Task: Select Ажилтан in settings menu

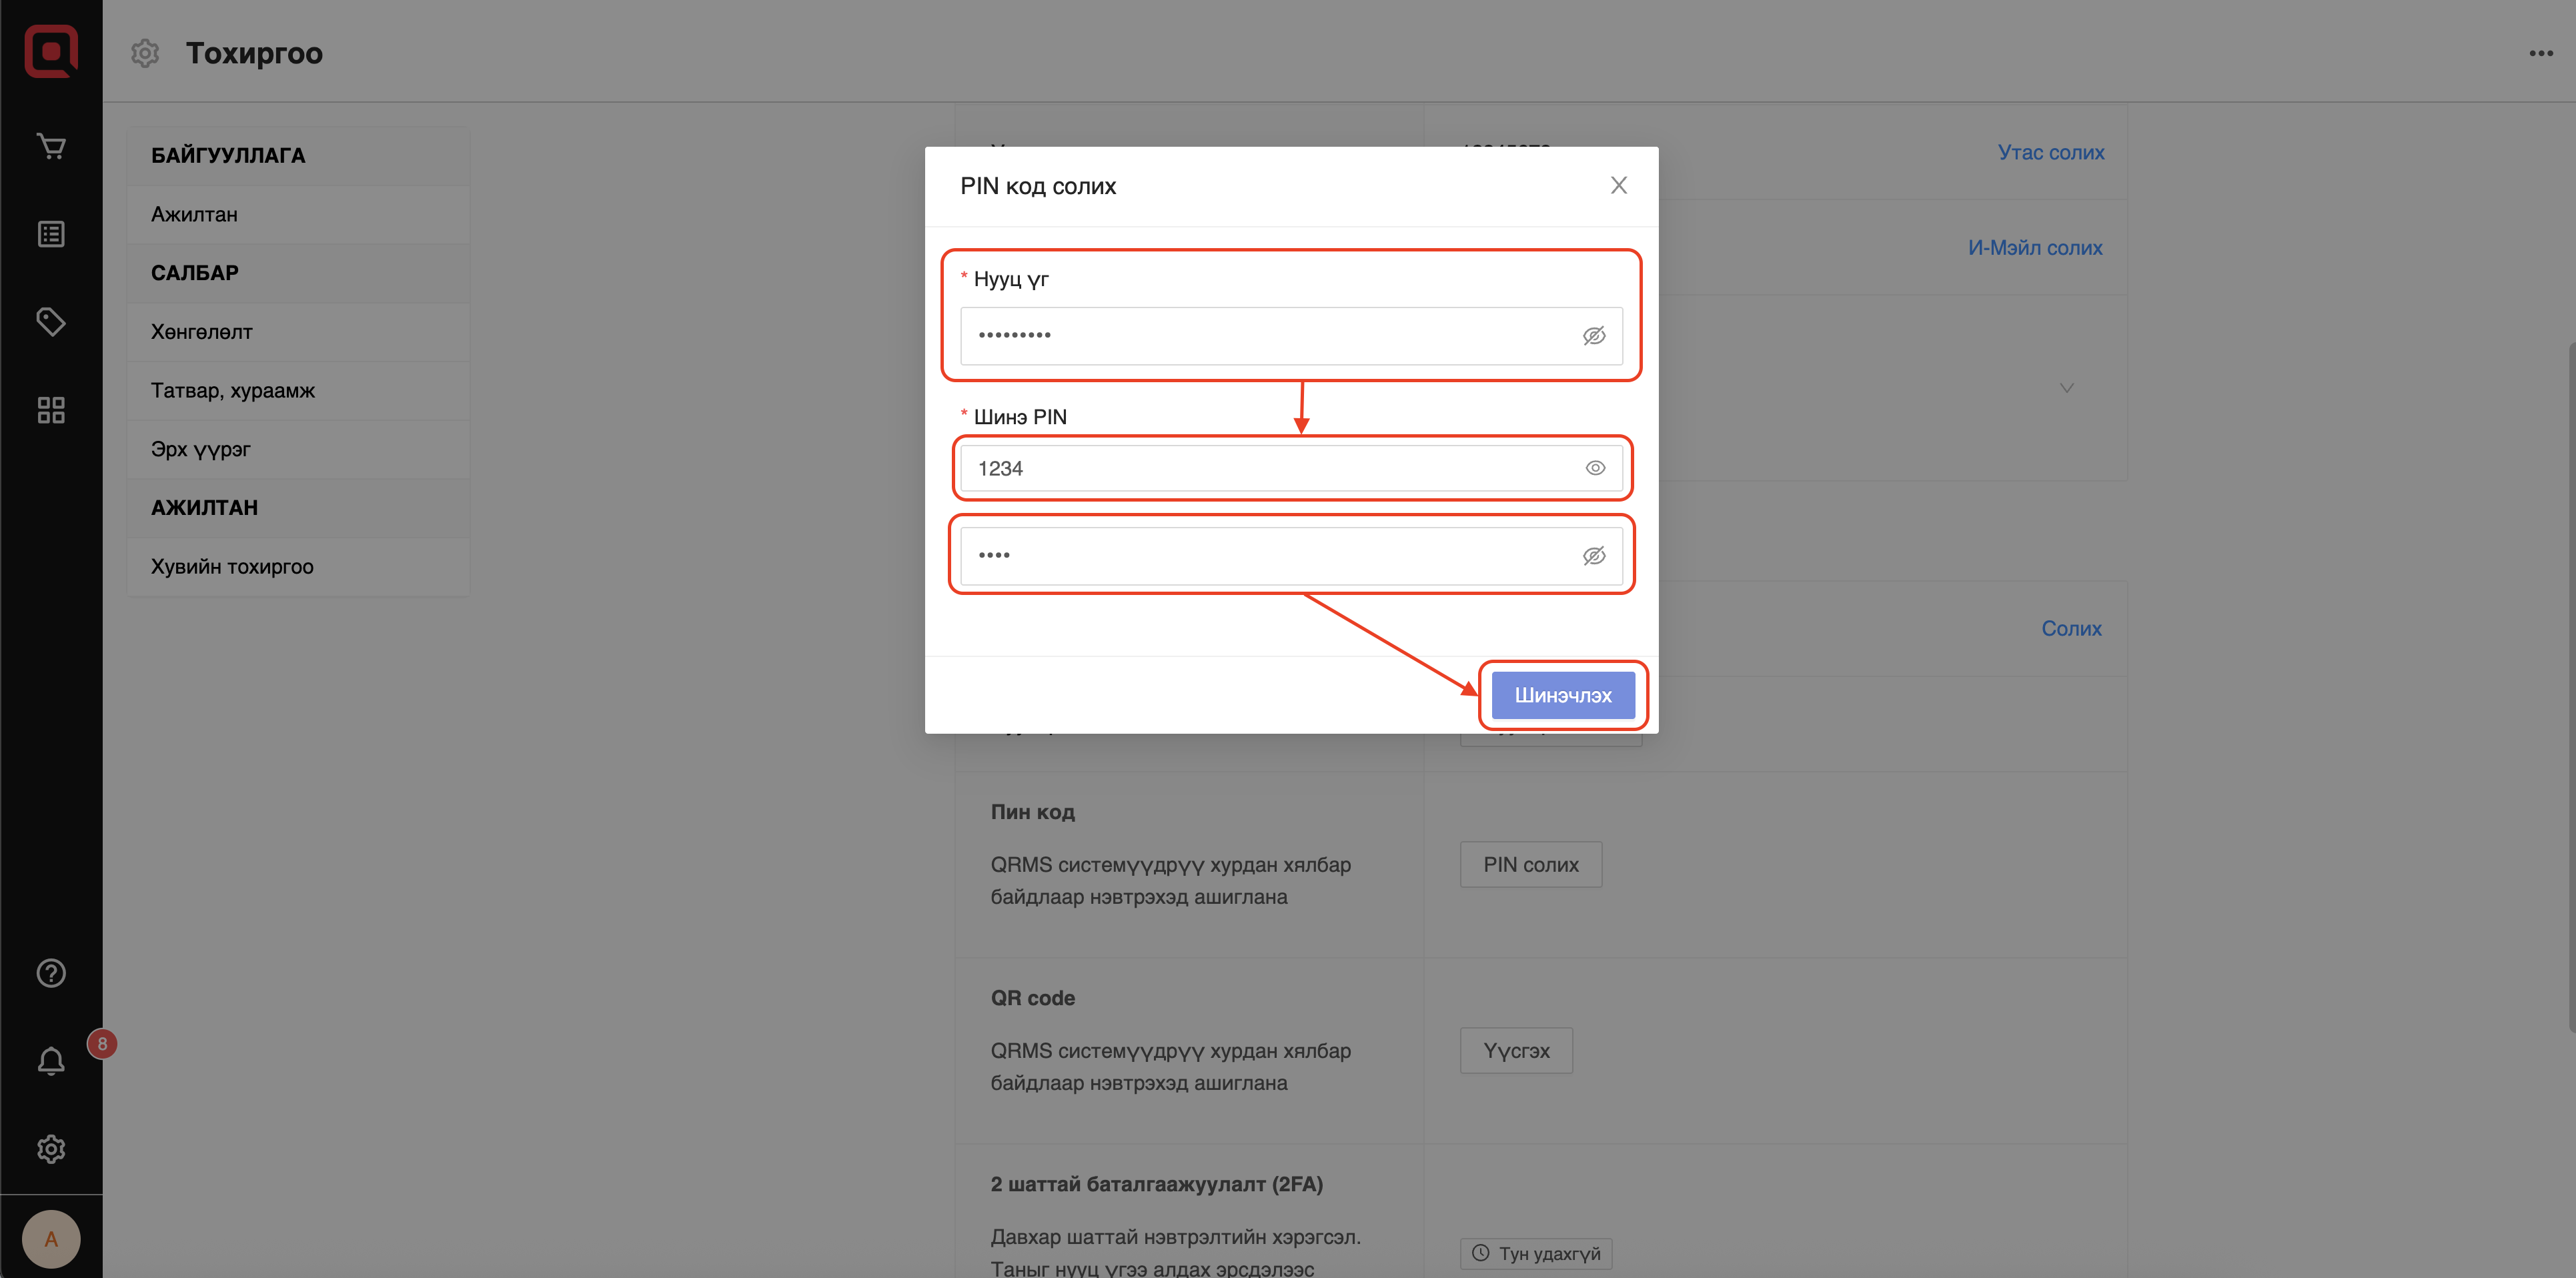Action: (x=195, y=214)
